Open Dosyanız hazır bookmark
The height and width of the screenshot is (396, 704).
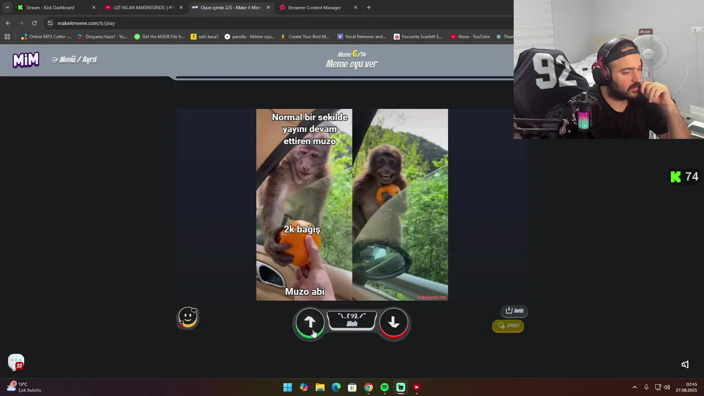102,37
